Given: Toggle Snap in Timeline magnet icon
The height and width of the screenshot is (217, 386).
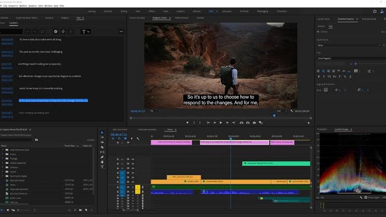Looking at the screenshot, I should point(119,138).
